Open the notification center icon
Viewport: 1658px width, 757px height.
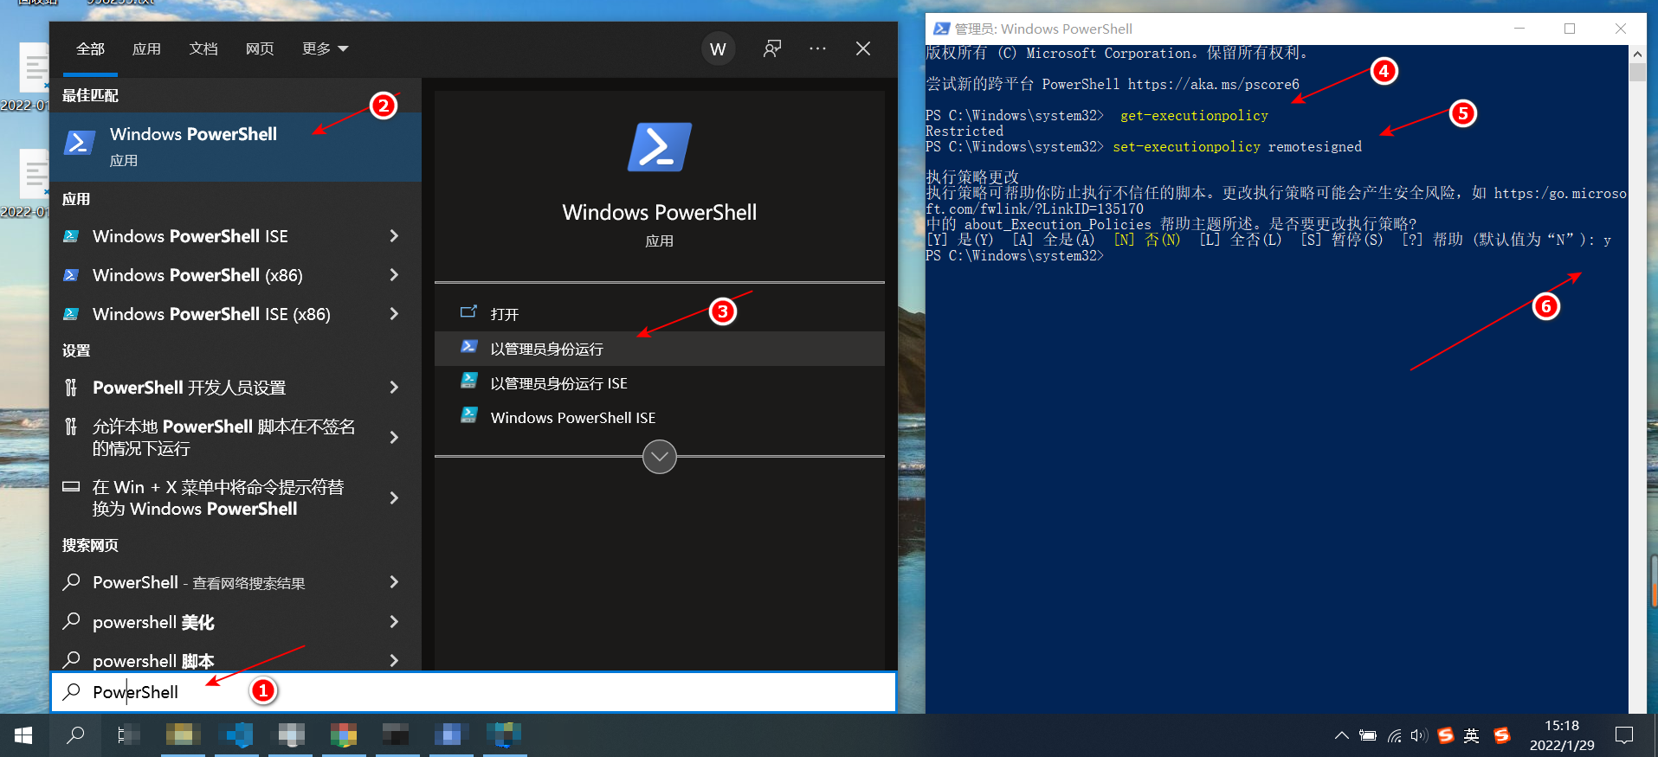(x=1624, y=735)
